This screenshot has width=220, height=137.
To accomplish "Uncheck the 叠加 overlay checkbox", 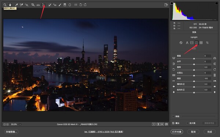I will pyautogui.click(x=173, y=123).
